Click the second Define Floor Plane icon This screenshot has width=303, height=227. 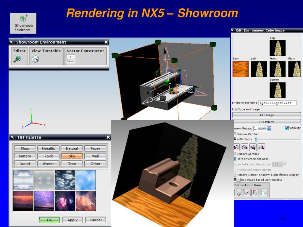coord(246,193)
